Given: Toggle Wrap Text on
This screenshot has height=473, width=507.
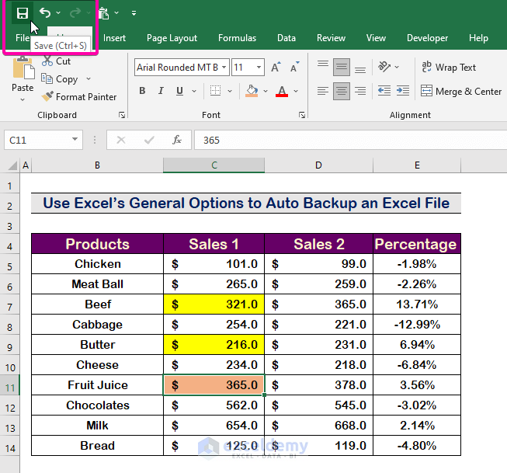Looking at the screenshot, I should 448,68.
